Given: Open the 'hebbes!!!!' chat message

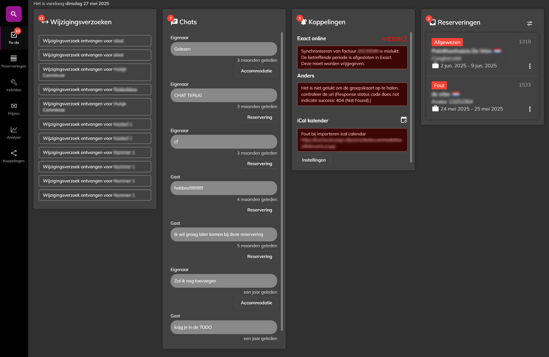Looking at the screenshot, I should (x=223, y=188).
